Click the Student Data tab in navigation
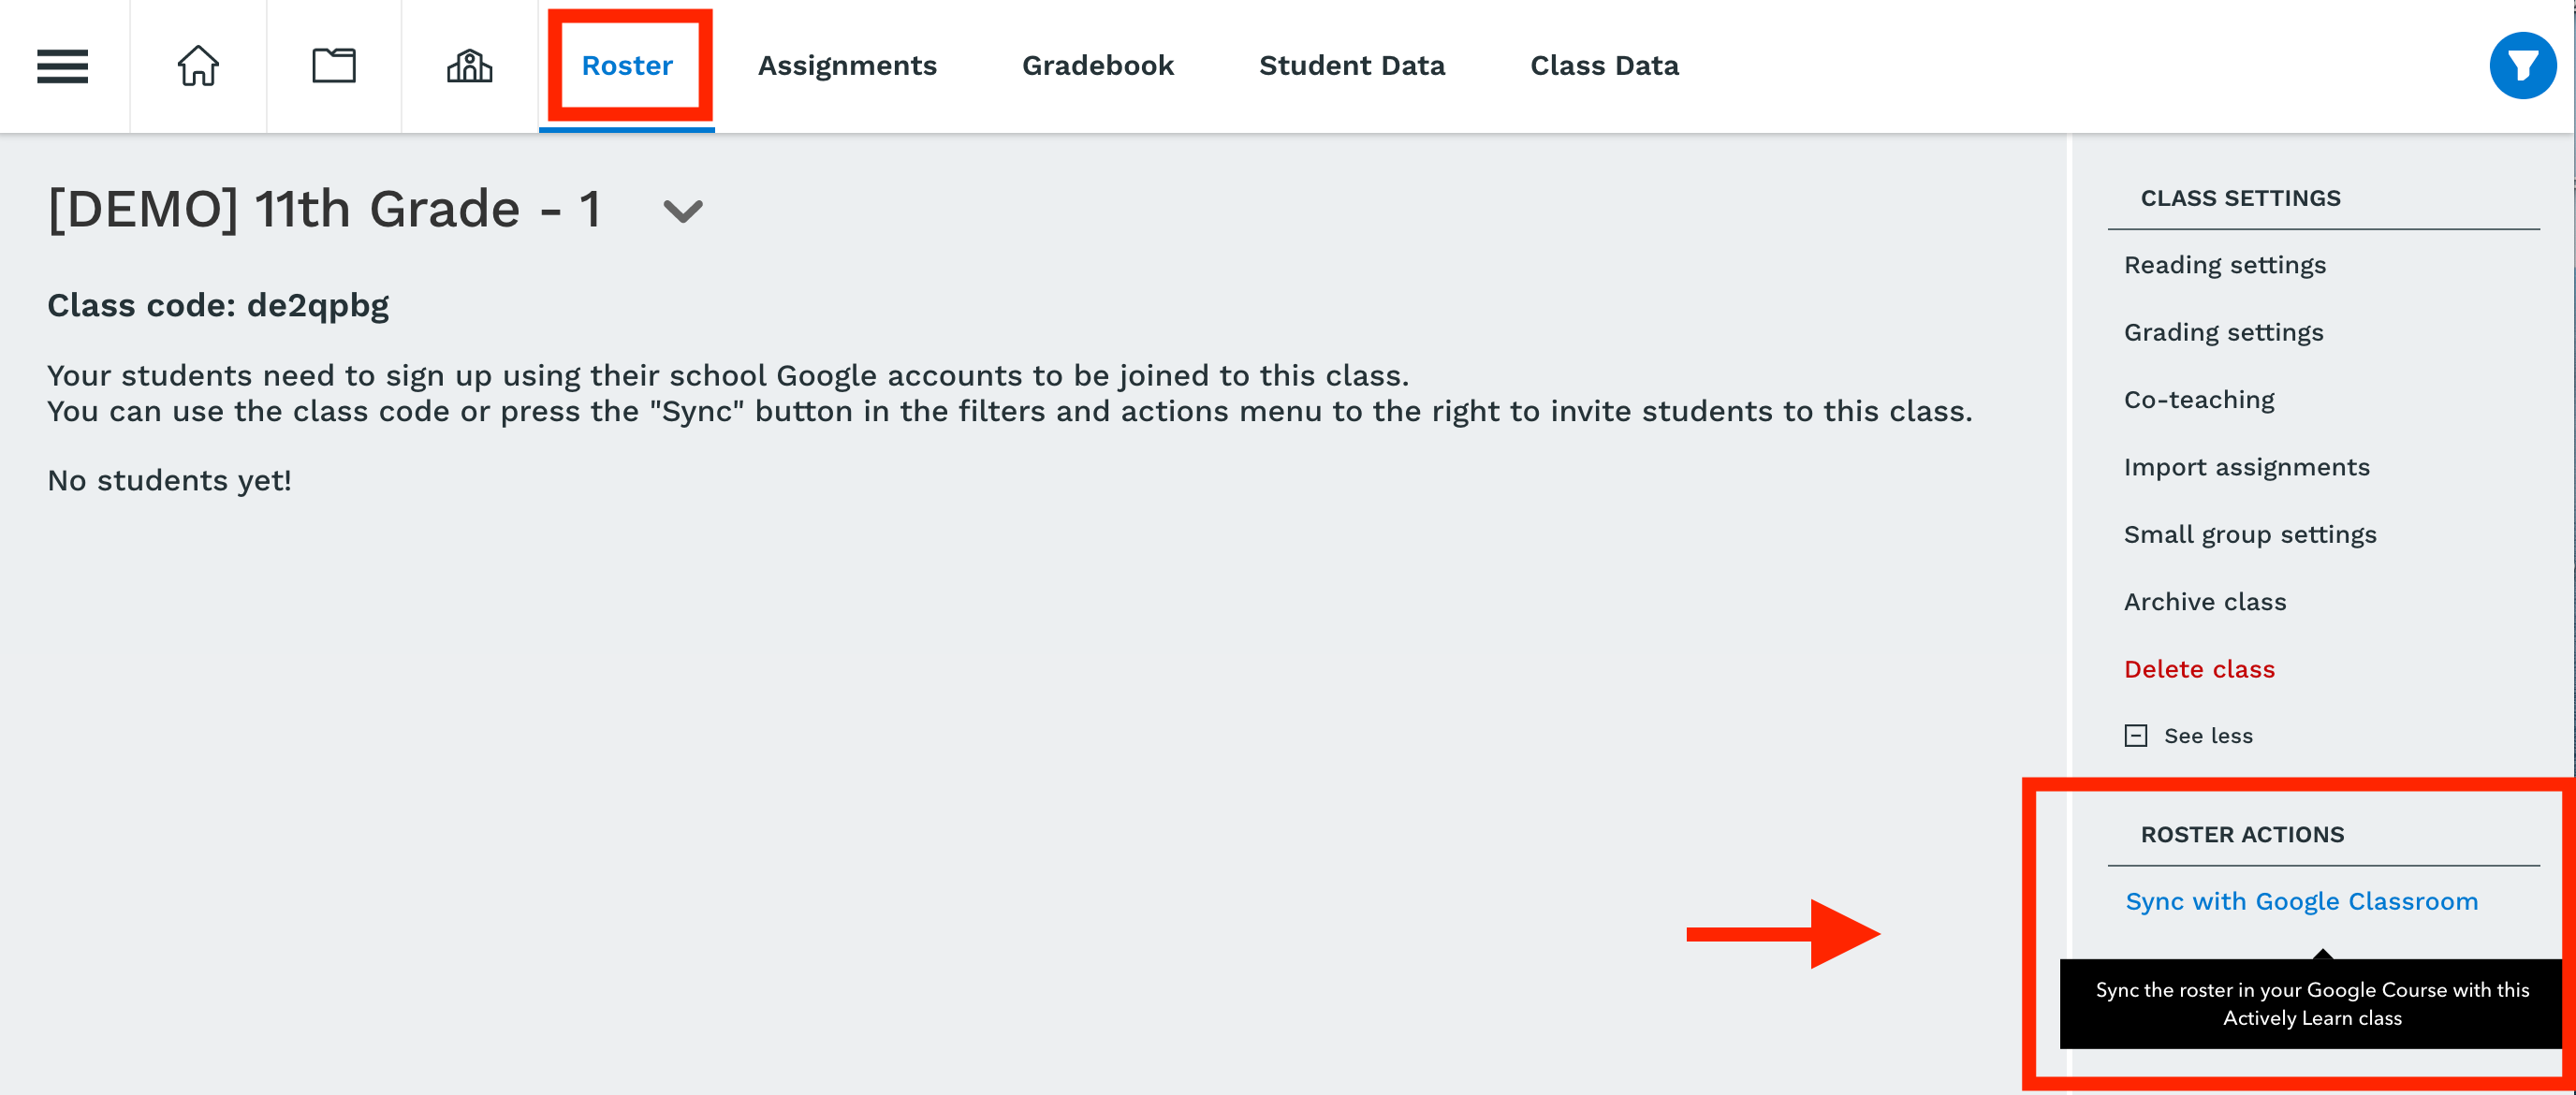Viewport: 2576px width, 1095px height. [1352, 66]
